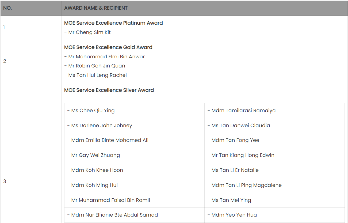Click the Ms Tan Danwei Claudia cell

point(274,126)
